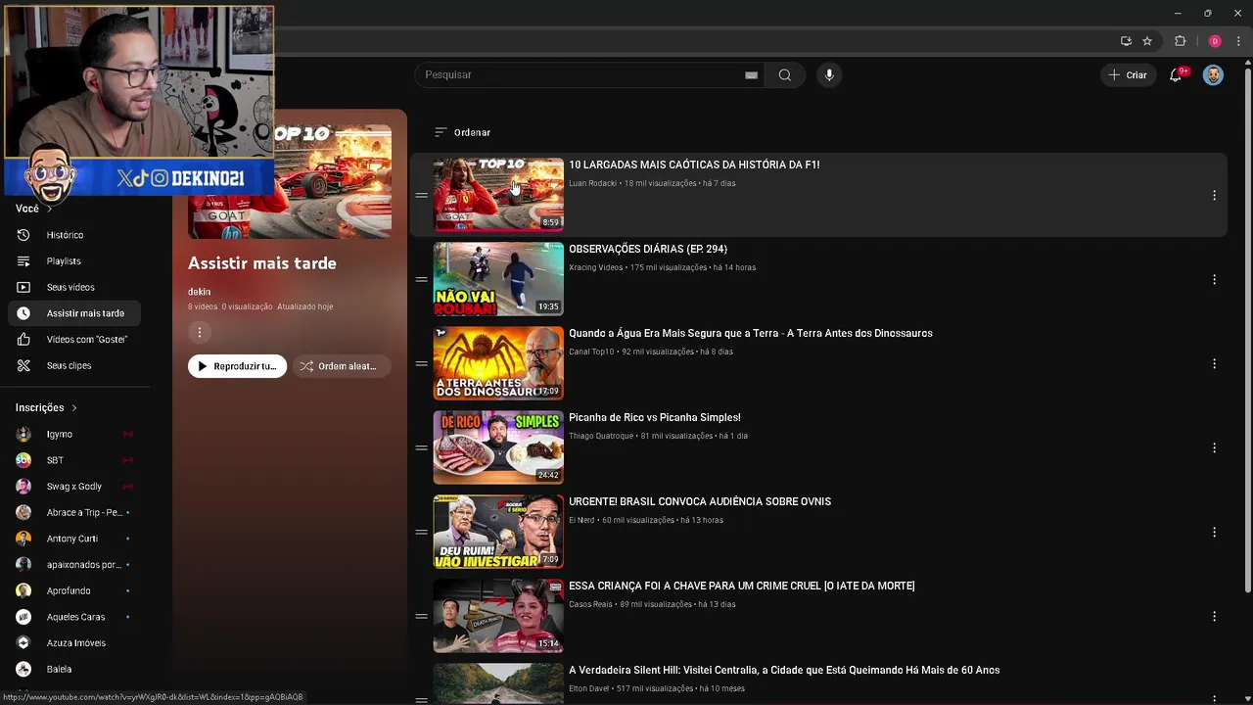The width and height of the screenshot is (1253, 705).
Task: Open options for Urgente Brasil Convoca video
Action: pyautogui.click(x=1214, y=533)
